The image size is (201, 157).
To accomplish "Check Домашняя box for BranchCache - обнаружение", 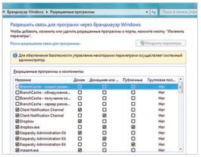I will click(104, 92).
